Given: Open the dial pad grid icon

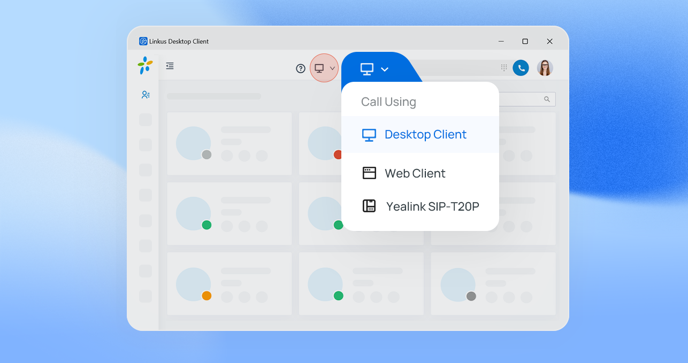Looking at the screenshot, I should click(x=504, y=68).
